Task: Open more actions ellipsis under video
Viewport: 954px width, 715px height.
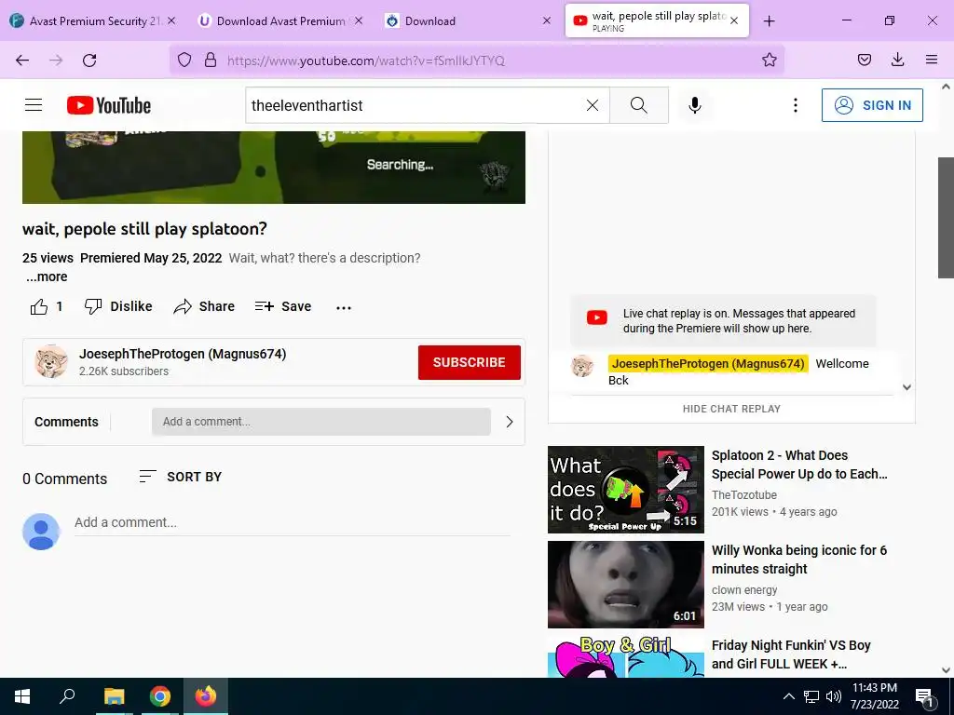Action: [344, 307]
